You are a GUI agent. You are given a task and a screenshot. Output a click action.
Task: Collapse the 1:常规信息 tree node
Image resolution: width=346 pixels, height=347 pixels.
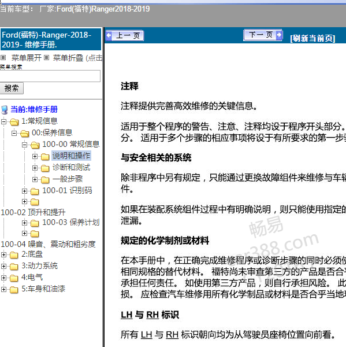tap(3, 121)
